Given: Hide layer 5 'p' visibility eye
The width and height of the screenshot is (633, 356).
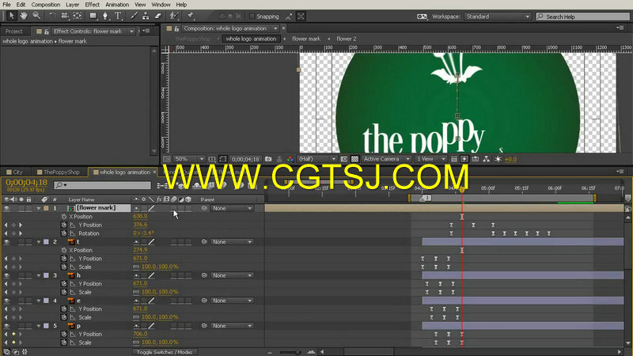Looking at the screenshot, I should [x=6, y=326].
